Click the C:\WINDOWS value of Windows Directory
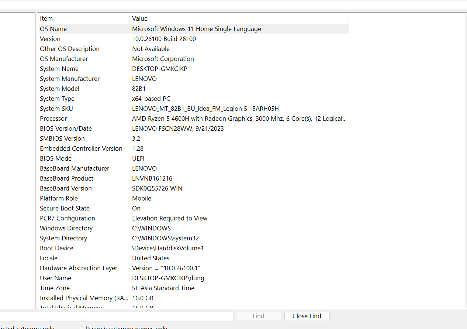This screenshot has width=467, height=329. pos(152,228)
